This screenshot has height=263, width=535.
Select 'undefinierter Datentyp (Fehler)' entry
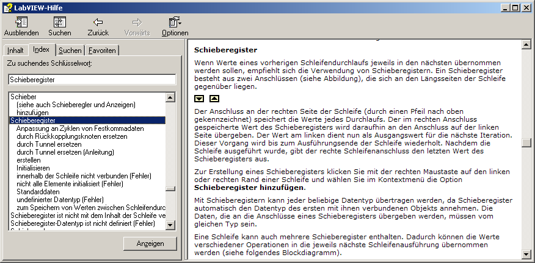click(60, 199)
